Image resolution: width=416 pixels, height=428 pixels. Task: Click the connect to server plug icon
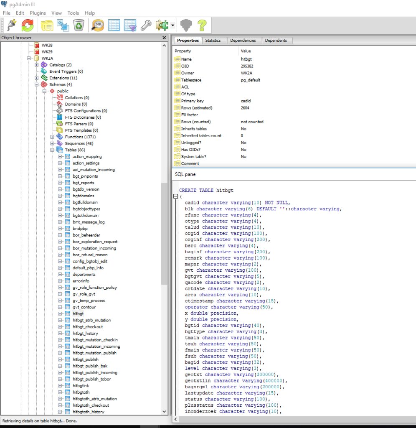pyautogui.click(x=12, y=25)
